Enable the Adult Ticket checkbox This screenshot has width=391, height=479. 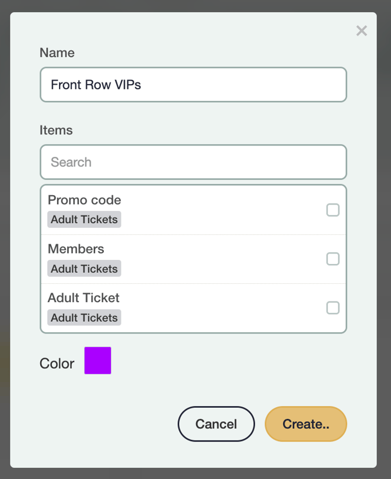(333, 308)
